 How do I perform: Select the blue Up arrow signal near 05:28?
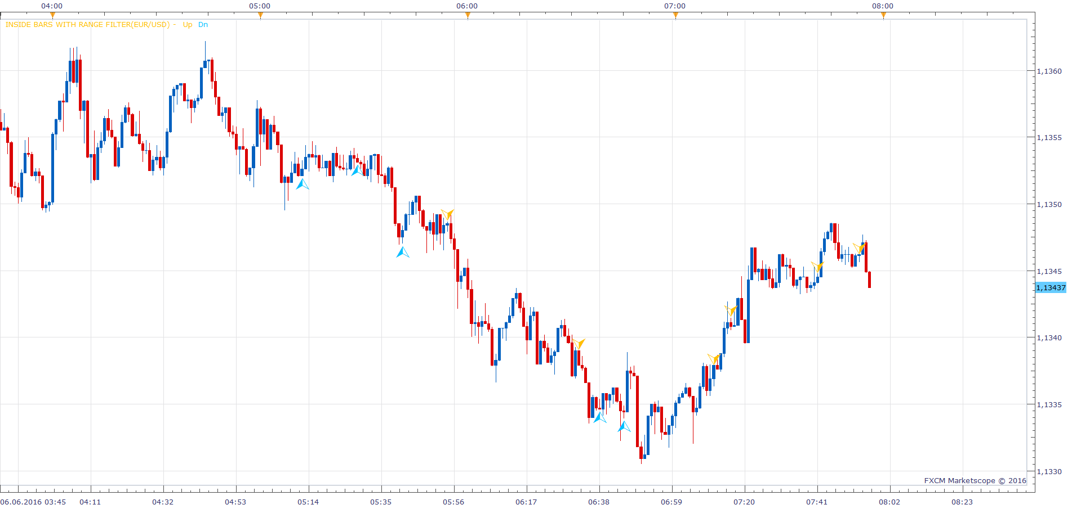coord(357,170)
